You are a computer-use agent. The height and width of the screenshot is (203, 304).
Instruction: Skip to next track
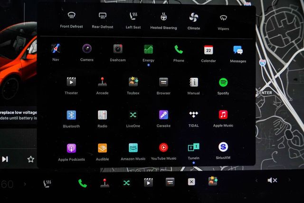(5, 159)
